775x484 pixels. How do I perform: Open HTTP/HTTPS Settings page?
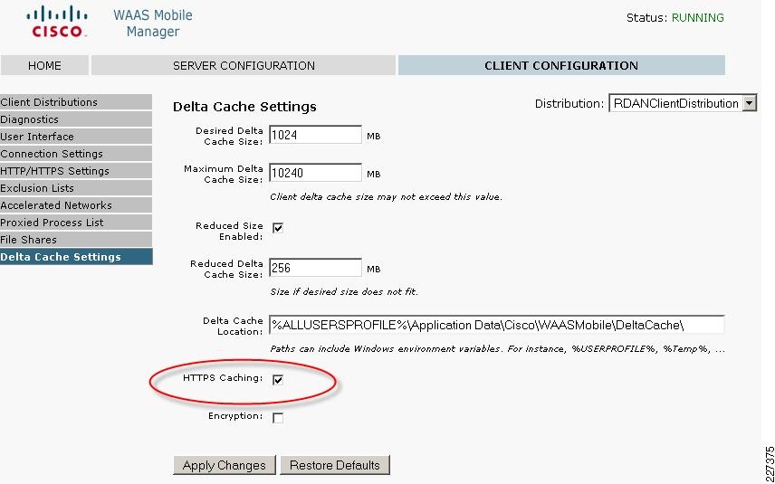76,171
